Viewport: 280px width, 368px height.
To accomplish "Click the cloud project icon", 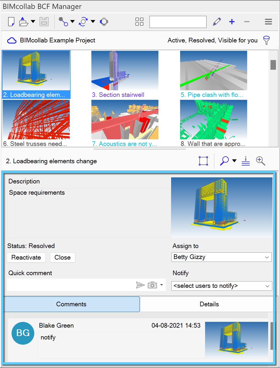I will tap(12, 40).
